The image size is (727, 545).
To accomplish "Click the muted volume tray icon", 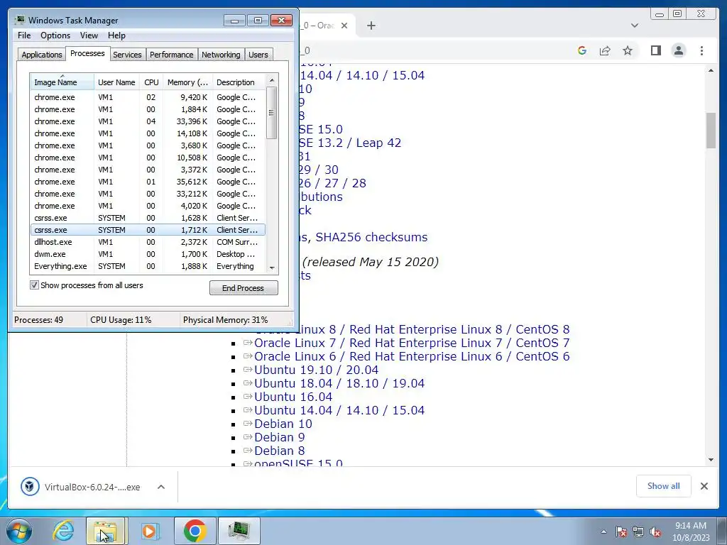I will coord(655,532).
